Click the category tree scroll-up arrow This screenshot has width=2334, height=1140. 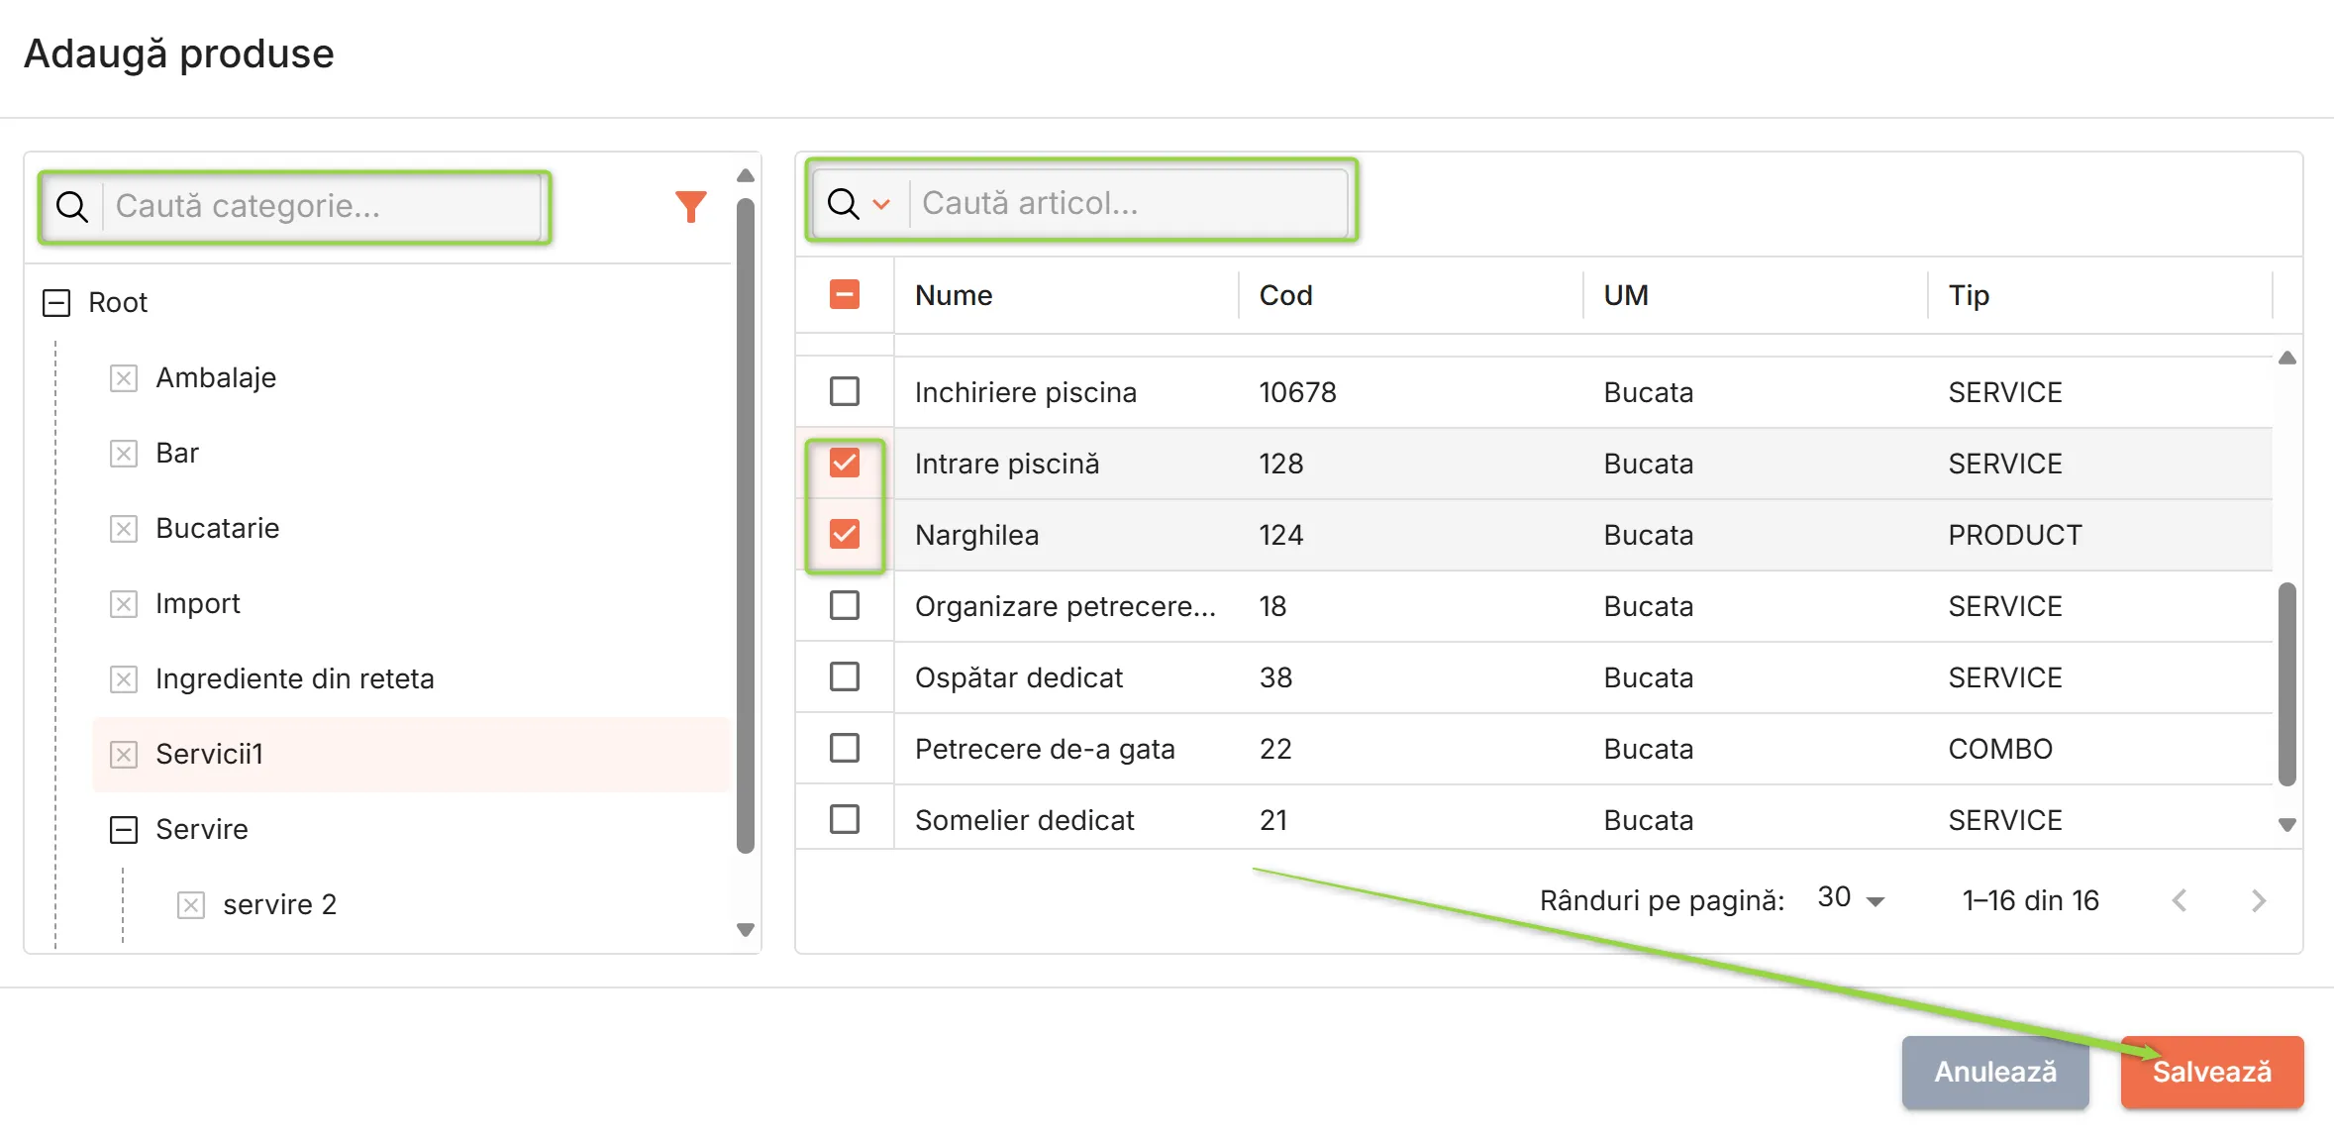[x=746, y=176]
